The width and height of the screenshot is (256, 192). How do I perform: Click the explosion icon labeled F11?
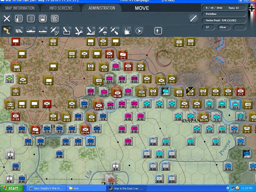tap(127, 30)
